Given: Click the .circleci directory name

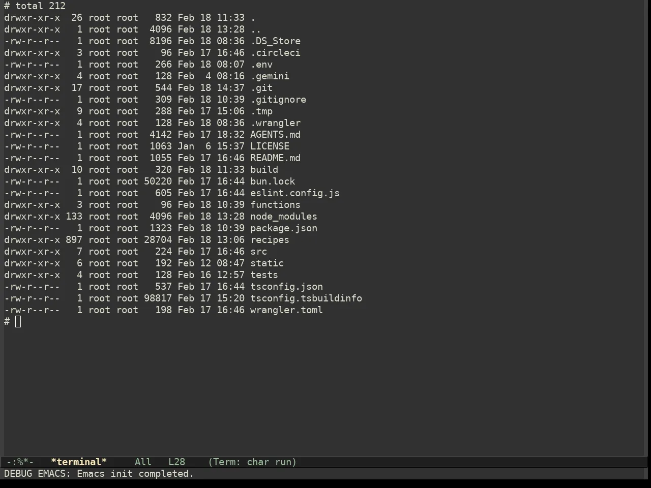Looking at the screenshot, I should (275, 53).
